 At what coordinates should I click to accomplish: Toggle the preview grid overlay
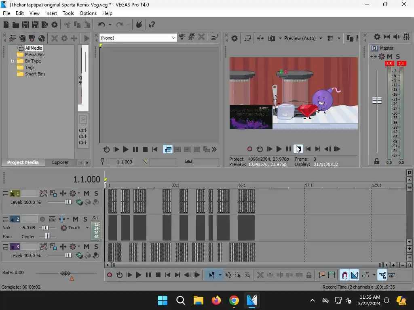click(330, 38)
